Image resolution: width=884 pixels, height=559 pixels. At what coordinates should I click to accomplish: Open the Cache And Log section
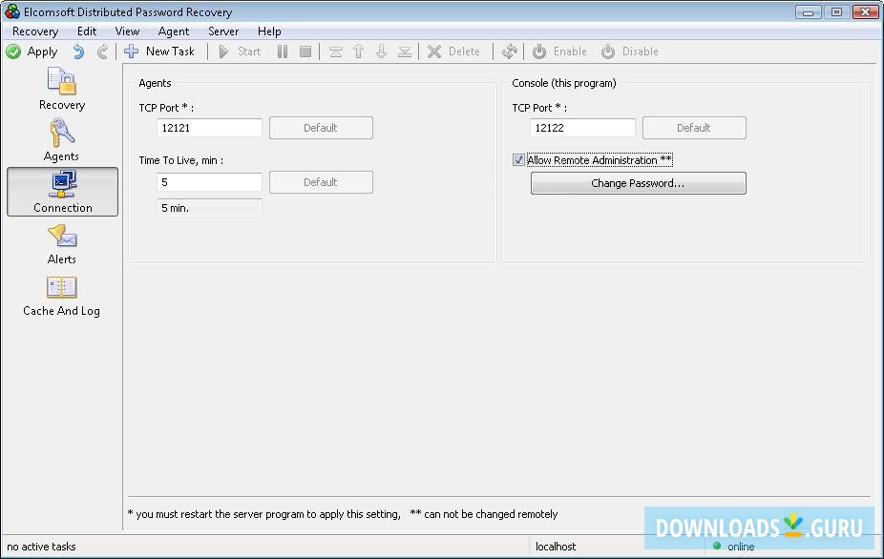61,296
